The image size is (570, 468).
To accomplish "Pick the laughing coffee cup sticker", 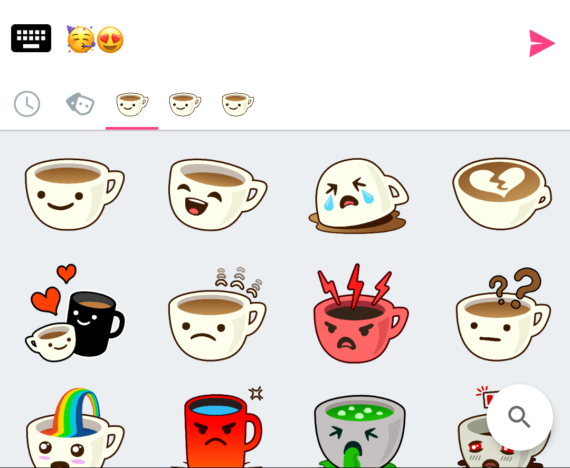I will point(217,194).
